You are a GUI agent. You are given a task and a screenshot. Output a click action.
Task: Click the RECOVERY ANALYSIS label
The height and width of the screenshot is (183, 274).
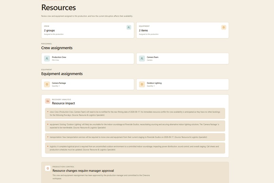tap(61, 100)
